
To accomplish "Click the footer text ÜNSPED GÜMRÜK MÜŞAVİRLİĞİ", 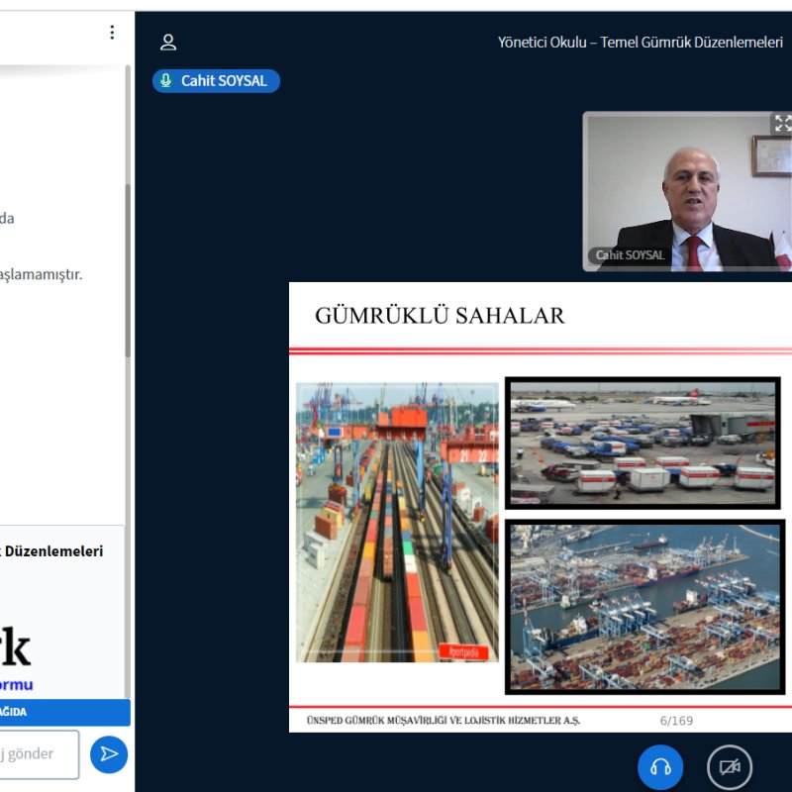I will pos(443,721).
